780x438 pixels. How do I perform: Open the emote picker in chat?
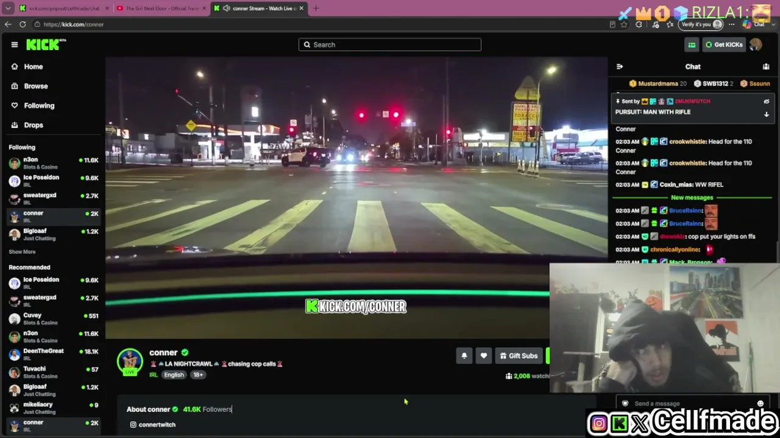pos(760,403)
